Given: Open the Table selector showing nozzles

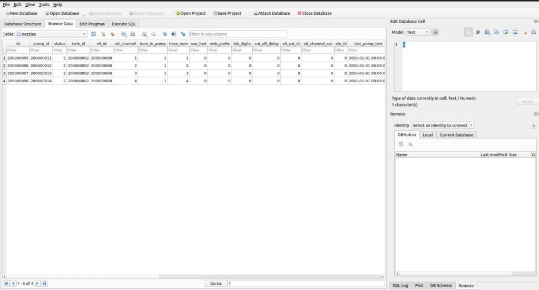Looking at the screenshot, I should 51,34.
